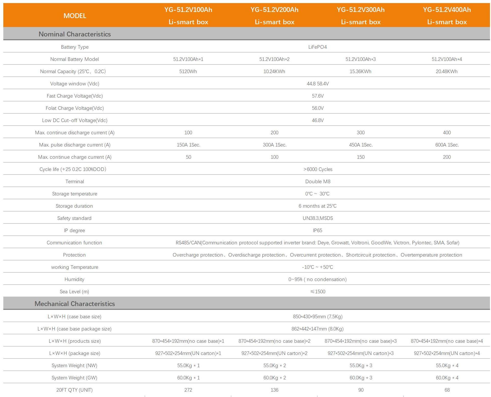Screen dimensions: 491x397
Task: Click the 0℃ ~ 30℃ storage temperature value
Action: point(318,194)
